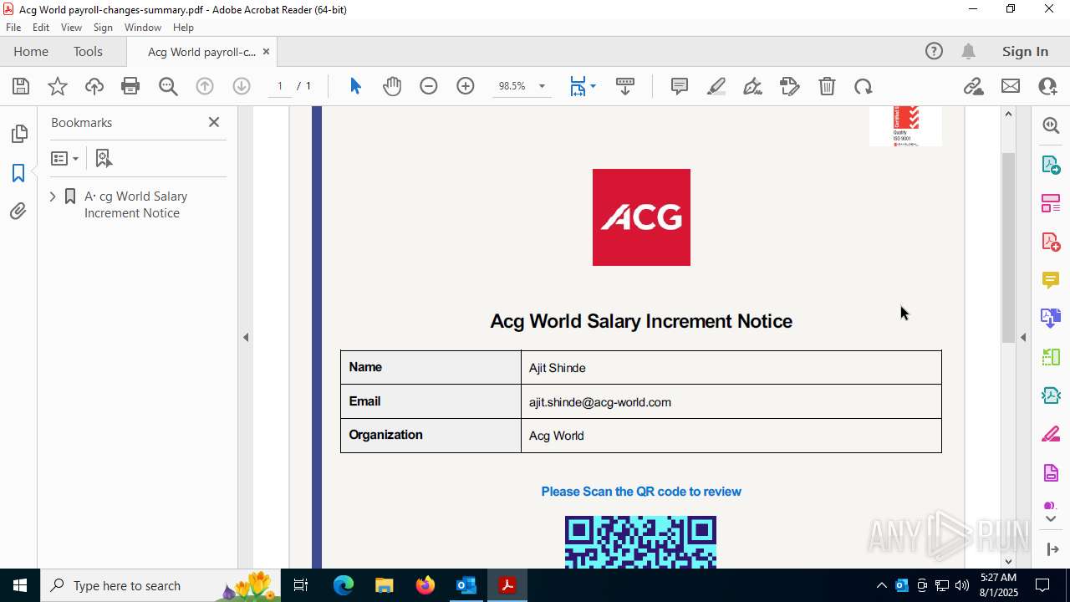The width and height of the screenshot is (1070, 602).
Task: Open Page Thumbnails in the left pane
Action: 18,134
